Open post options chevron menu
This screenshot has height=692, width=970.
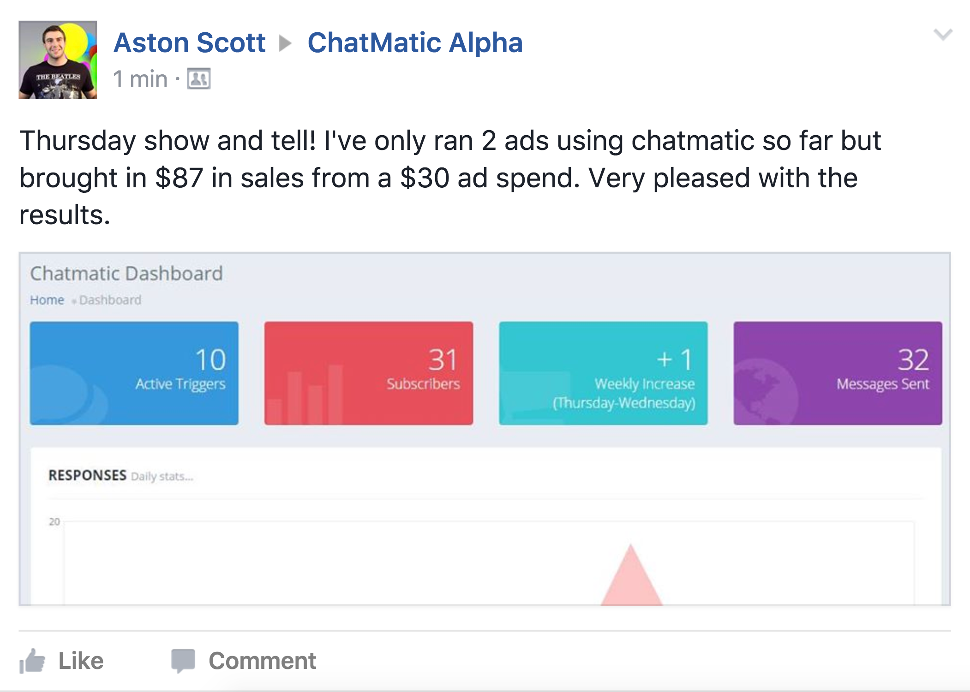point(943,35)
